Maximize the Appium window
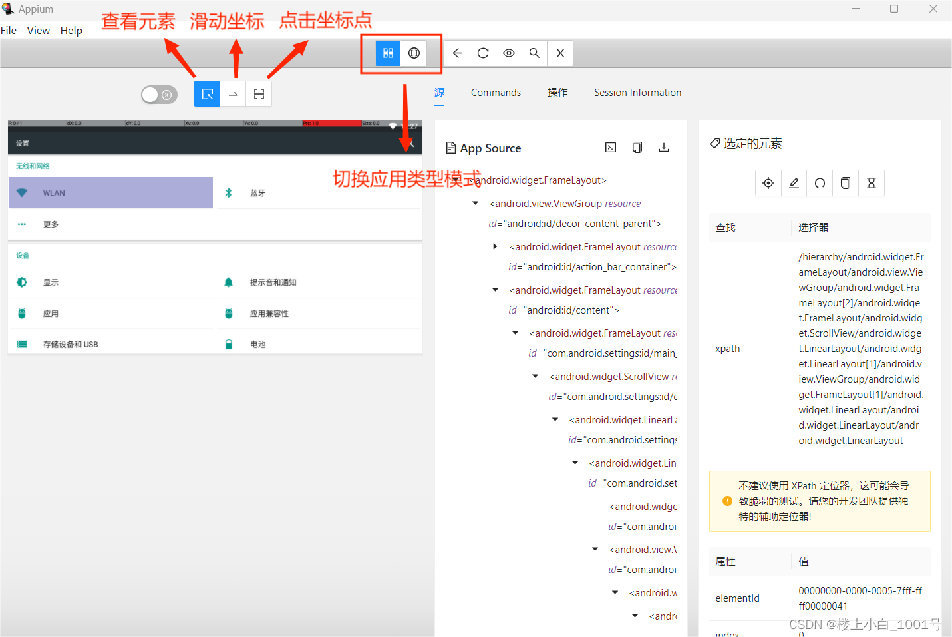 (x=894, y=9)
